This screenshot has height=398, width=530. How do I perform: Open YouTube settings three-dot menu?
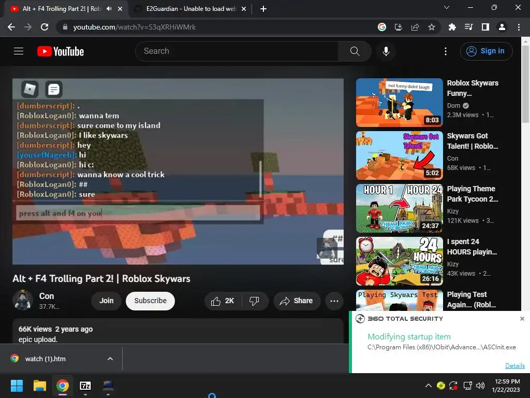point(446,51)
